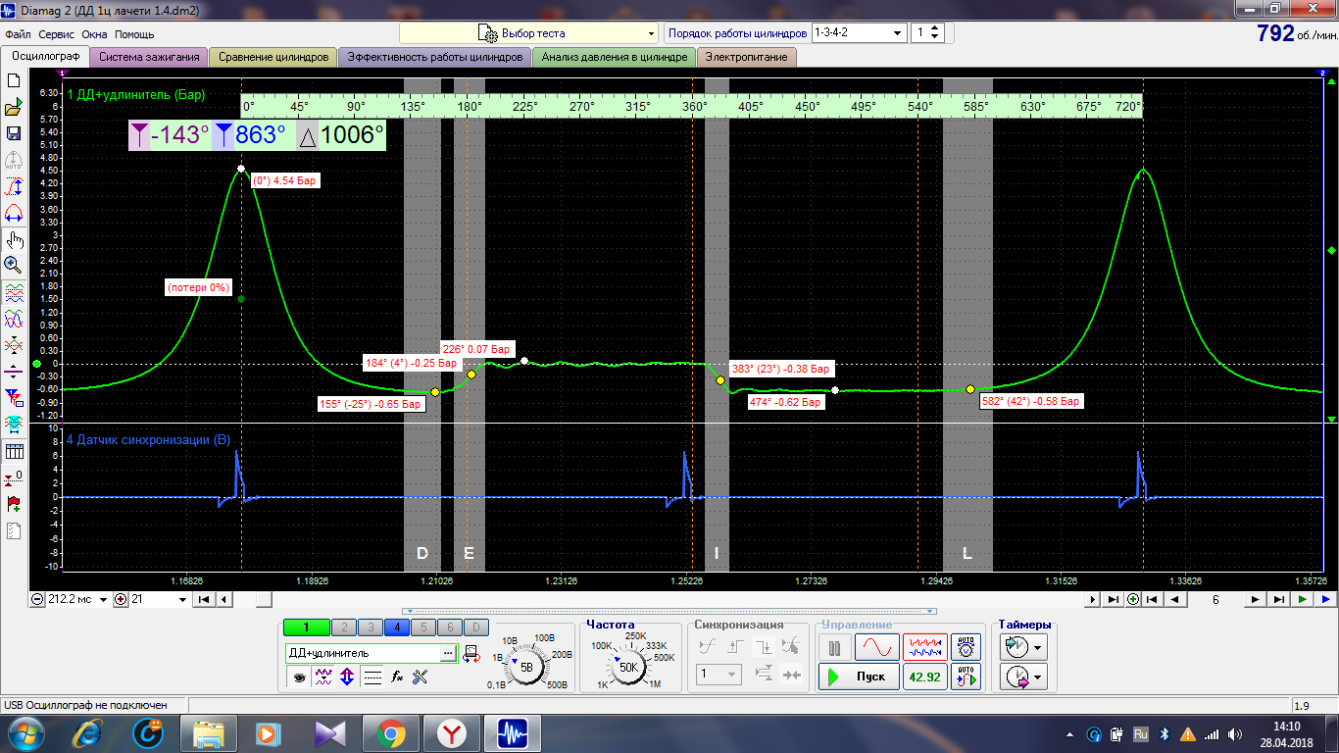Screen dimensions: 1339x753
Task: Toggle channel 2 button
Action: tap(343, 627)
